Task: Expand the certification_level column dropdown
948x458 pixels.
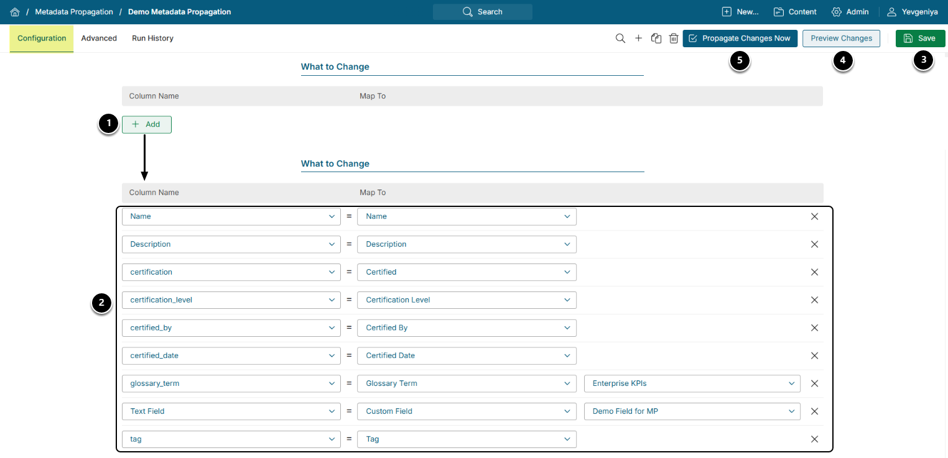Action: point(231,300)
